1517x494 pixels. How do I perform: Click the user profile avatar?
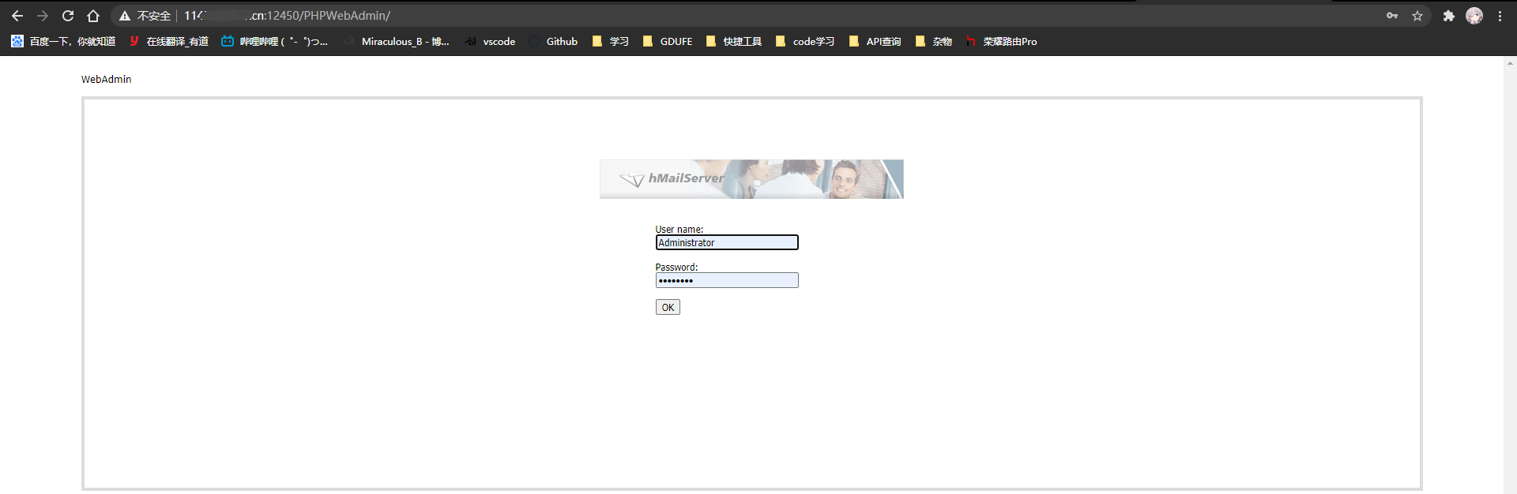pos(1474,16)
